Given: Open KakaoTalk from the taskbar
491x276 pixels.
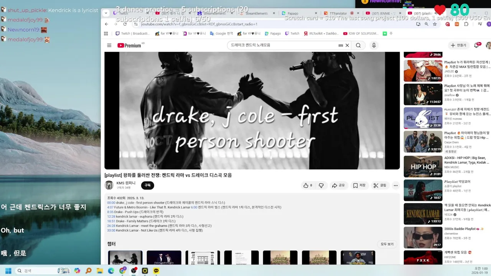Looking at the screenshot, I should pyautogui.click(x=157, y=271).
